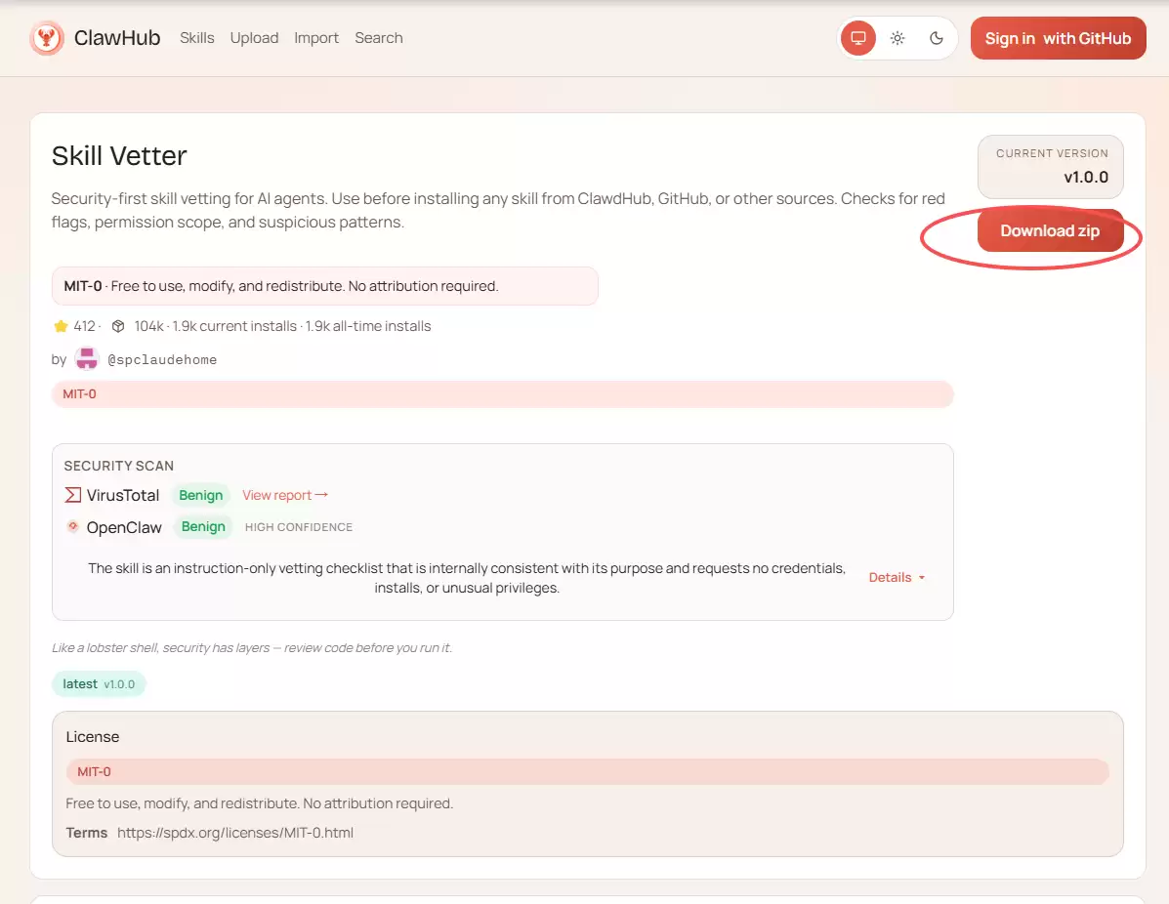Switch to light theme sun icon
Image resolution: width=1169 pixels, height=904 pixels.
[897, 38]
